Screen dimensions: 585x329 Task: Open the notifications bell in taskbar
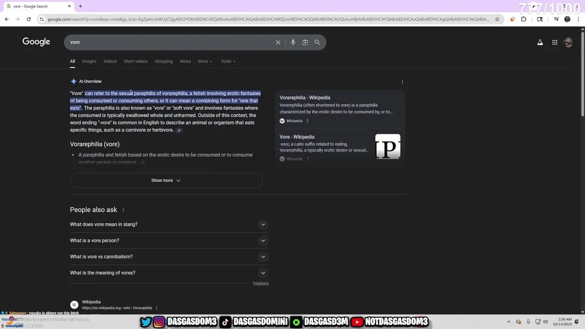click(577, 322)
